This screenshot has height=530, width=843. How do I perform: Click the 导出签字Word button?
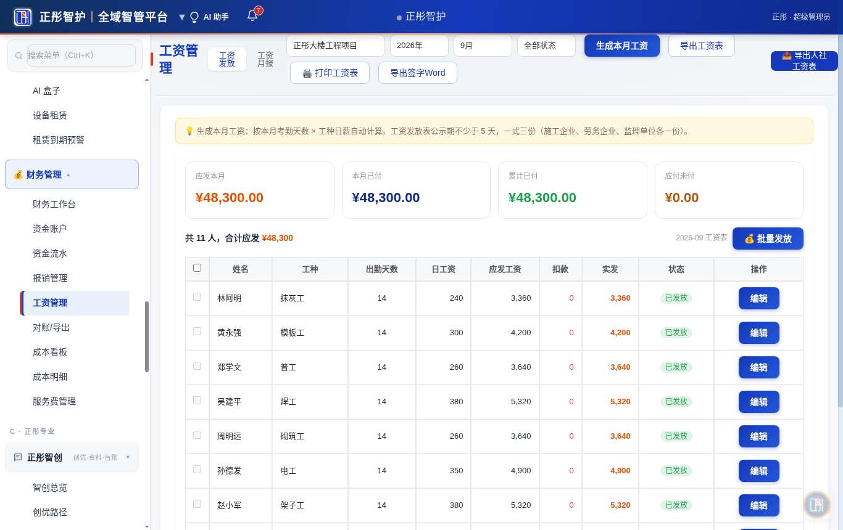[418, 73]
